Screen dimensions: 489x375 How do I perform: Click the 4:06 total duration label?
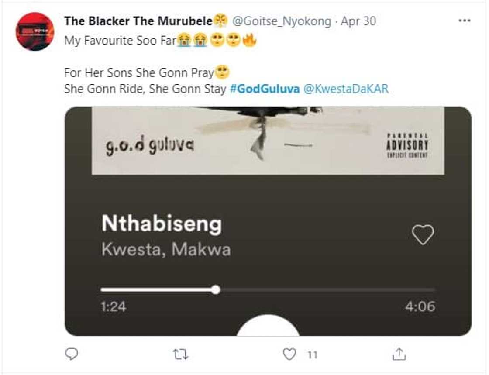coord(420,306)
